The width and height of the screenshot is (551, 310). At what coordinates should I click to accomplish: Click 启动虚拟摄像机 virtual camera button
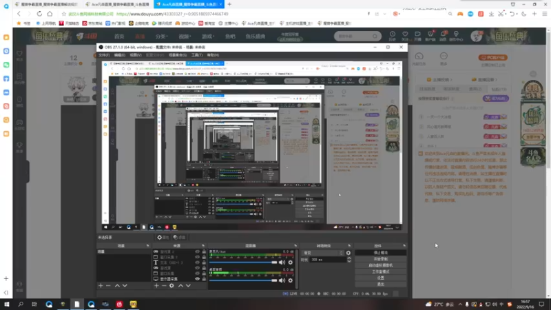(x=381, y=265)
